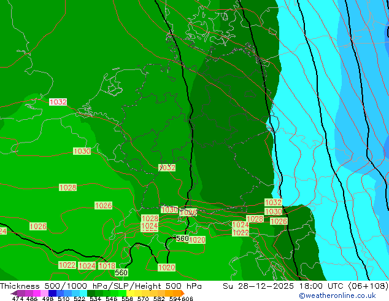Click the legend value 606

pos(187,299)
